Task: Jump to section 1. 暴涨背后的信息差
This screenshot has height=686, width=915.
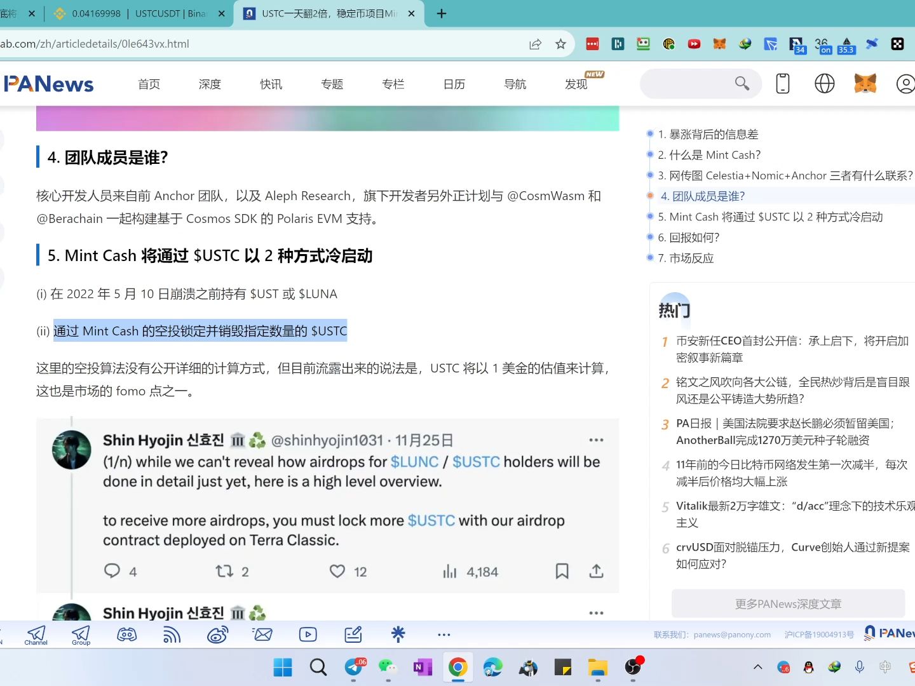Action: (x=708, y=134)
